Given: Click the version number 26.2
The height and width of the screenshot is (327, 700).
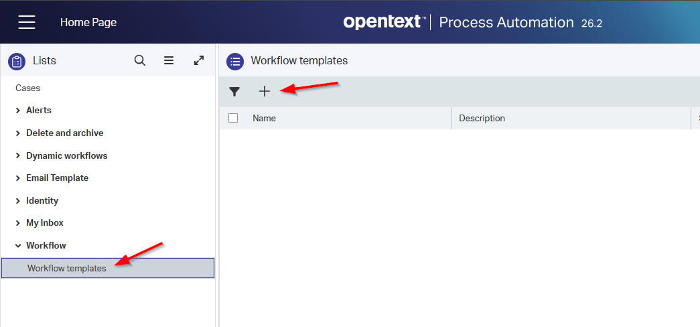Looking at the screenshot, I should tap(592, 23).
